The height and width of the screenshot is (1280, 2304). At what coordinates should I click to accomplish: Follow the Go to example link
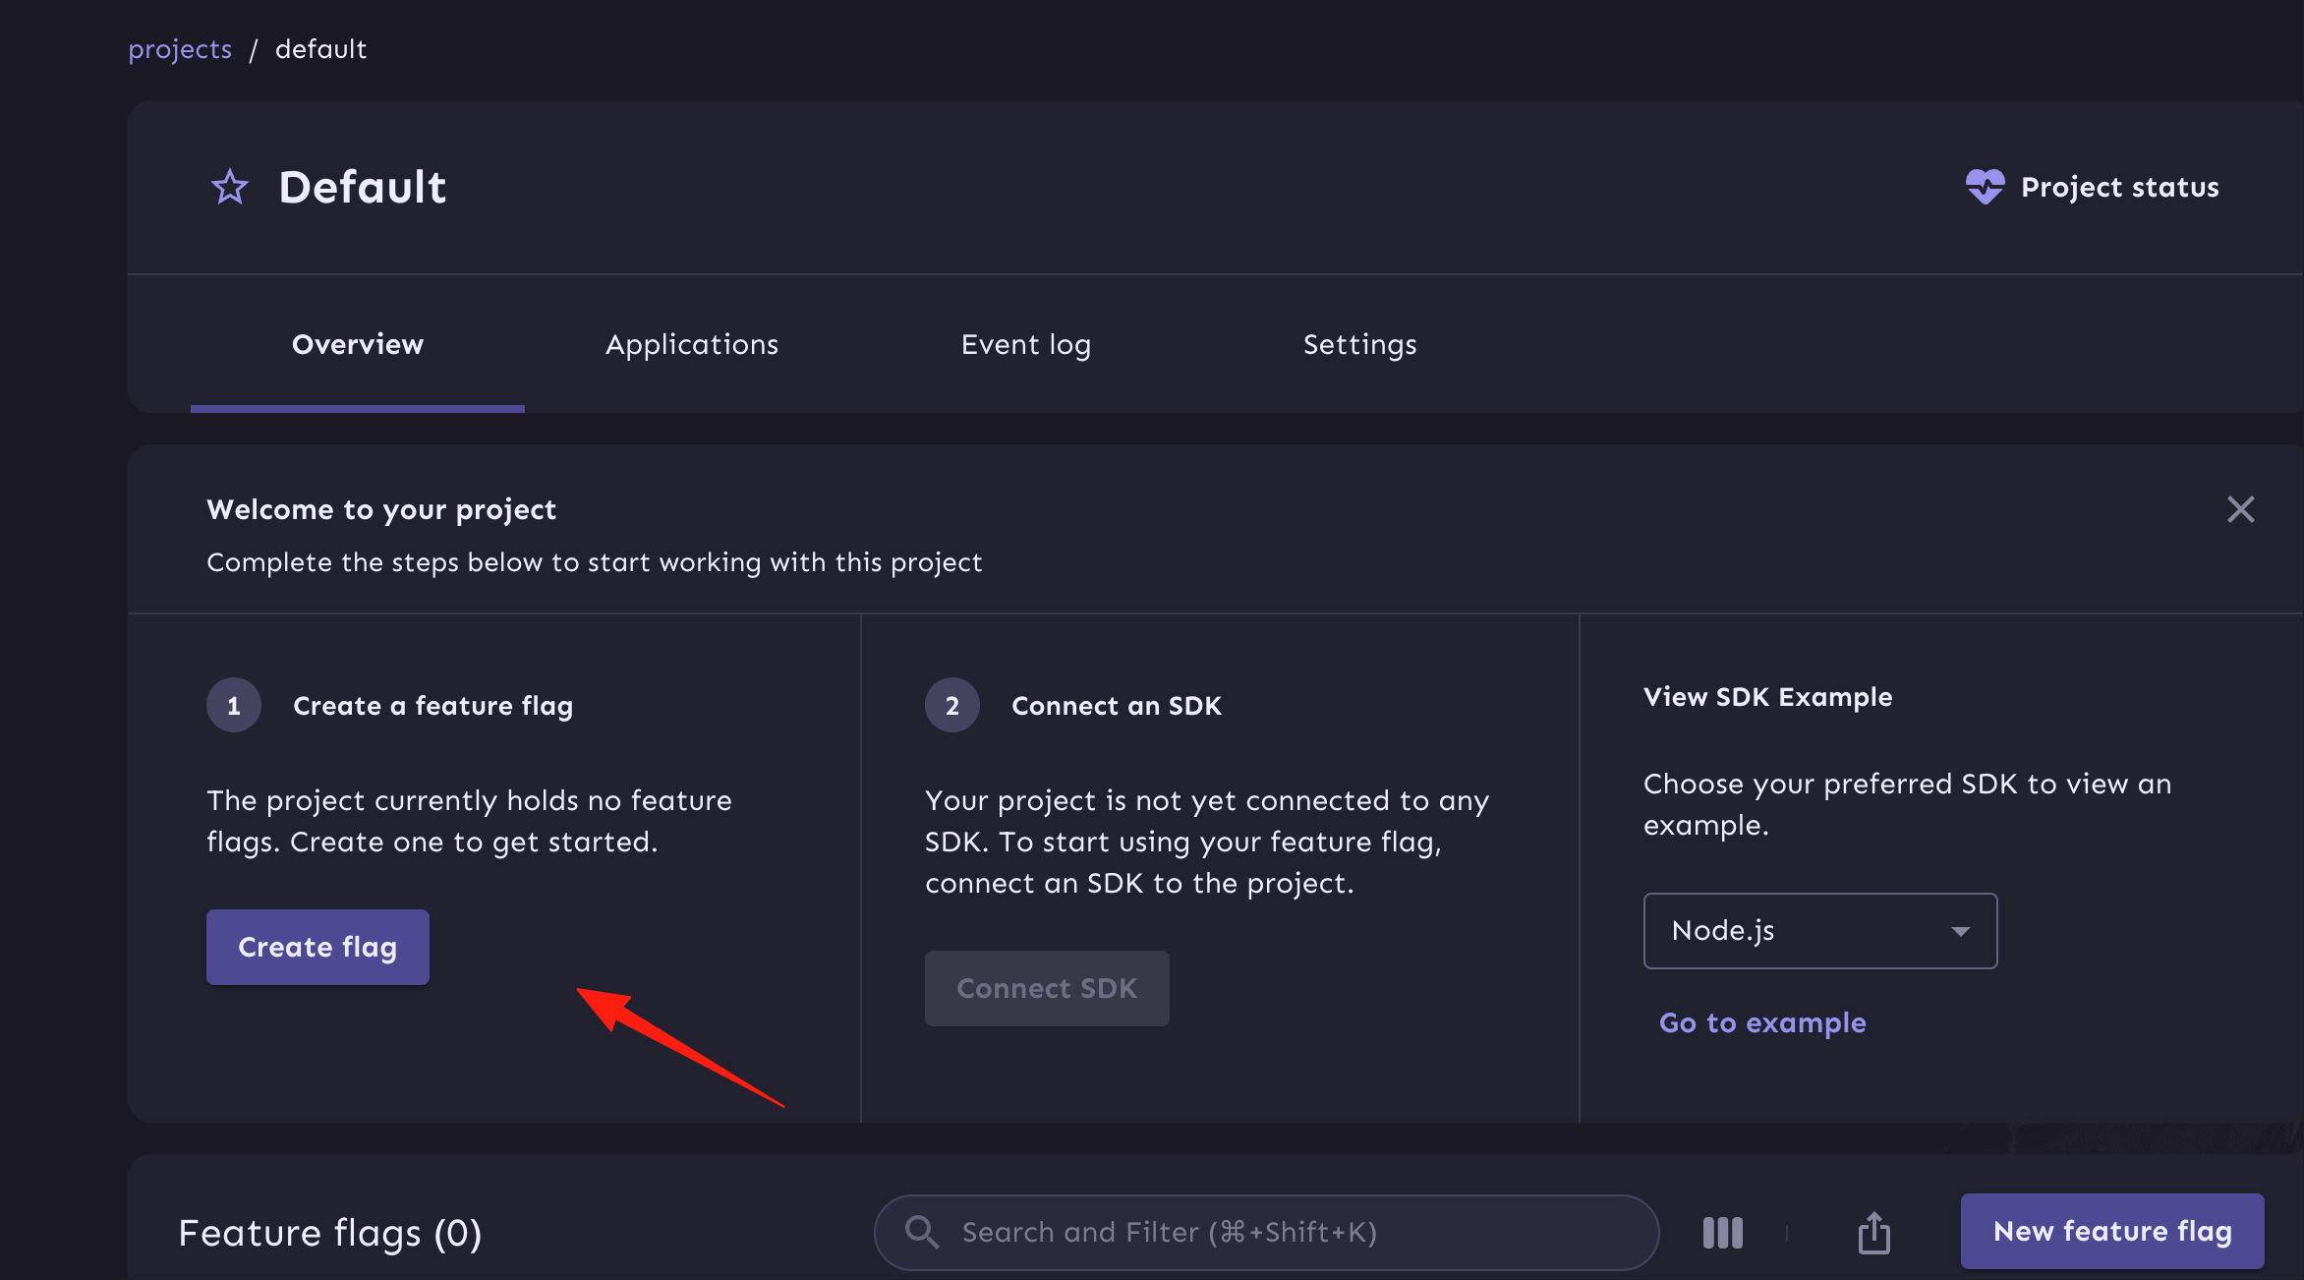click(x=1762, y=1022)
